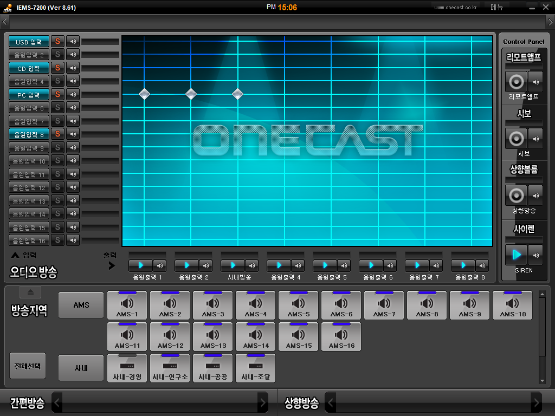Image resolution: width=555 pixels, height=416 pixels.
Task: Open the 메뉴 menu
Action: coord(497,8)
